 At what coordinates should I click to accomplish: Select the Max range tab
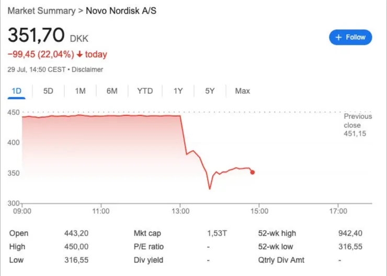click(x=242, y=91)
